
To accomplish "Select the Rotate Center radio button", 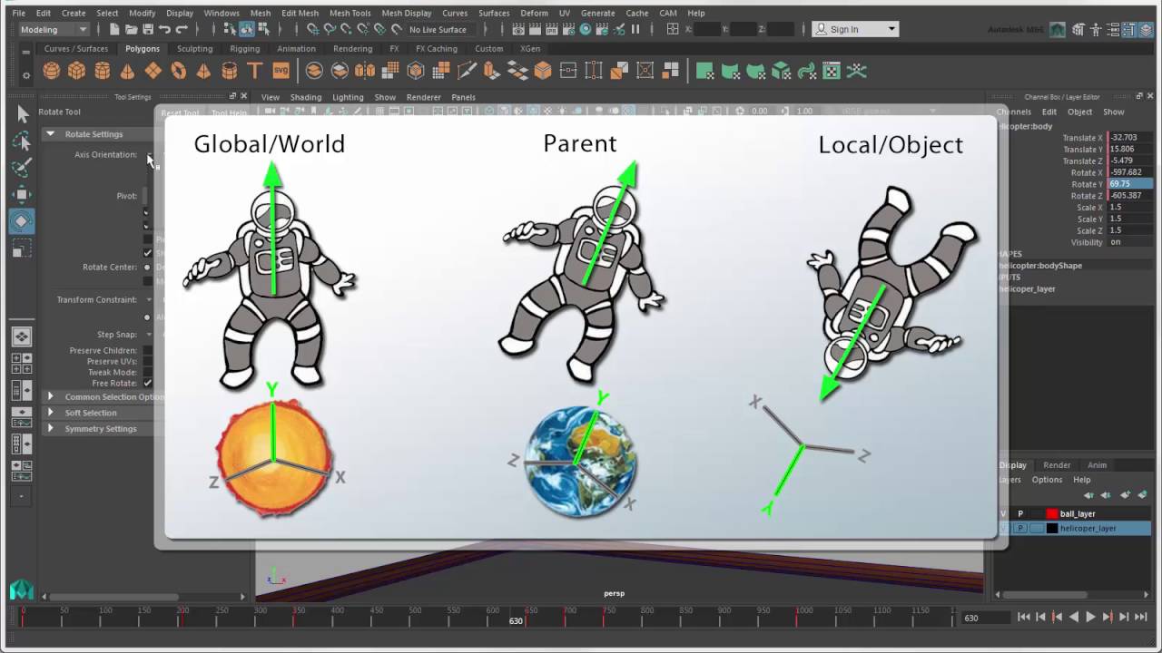I will [147, 267].
